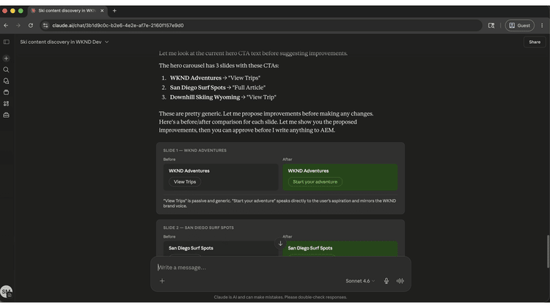Close the Ski content discovery tab

tap(102, 10)
